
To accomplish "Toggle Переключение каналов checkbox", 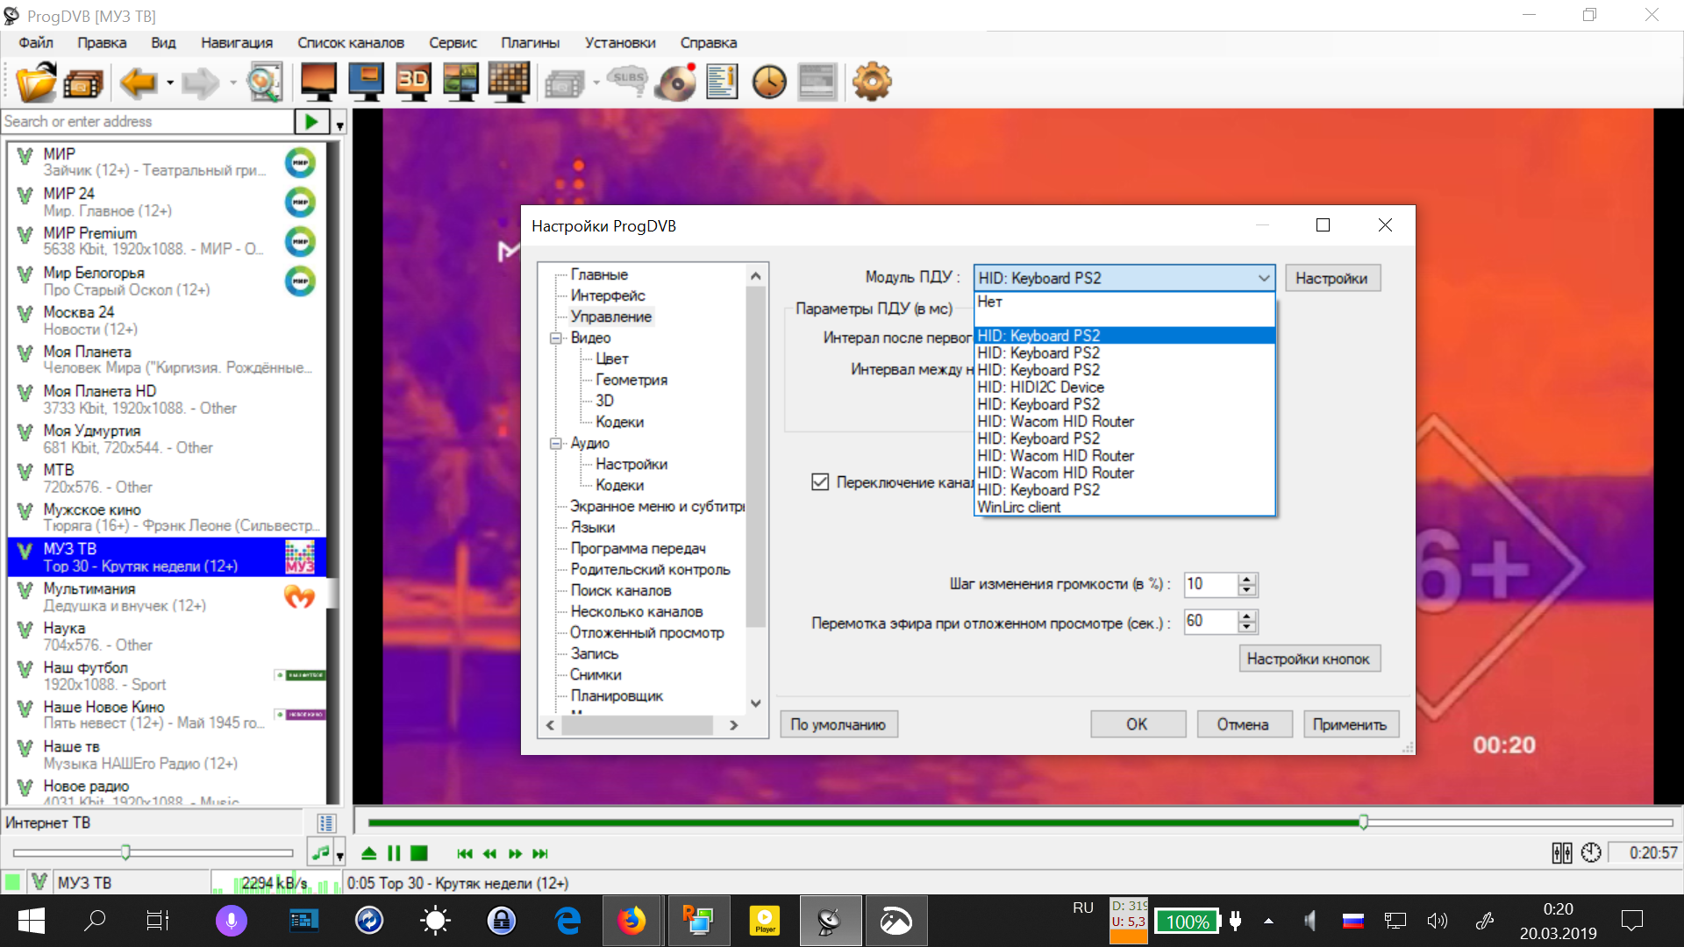I will 820,482.
